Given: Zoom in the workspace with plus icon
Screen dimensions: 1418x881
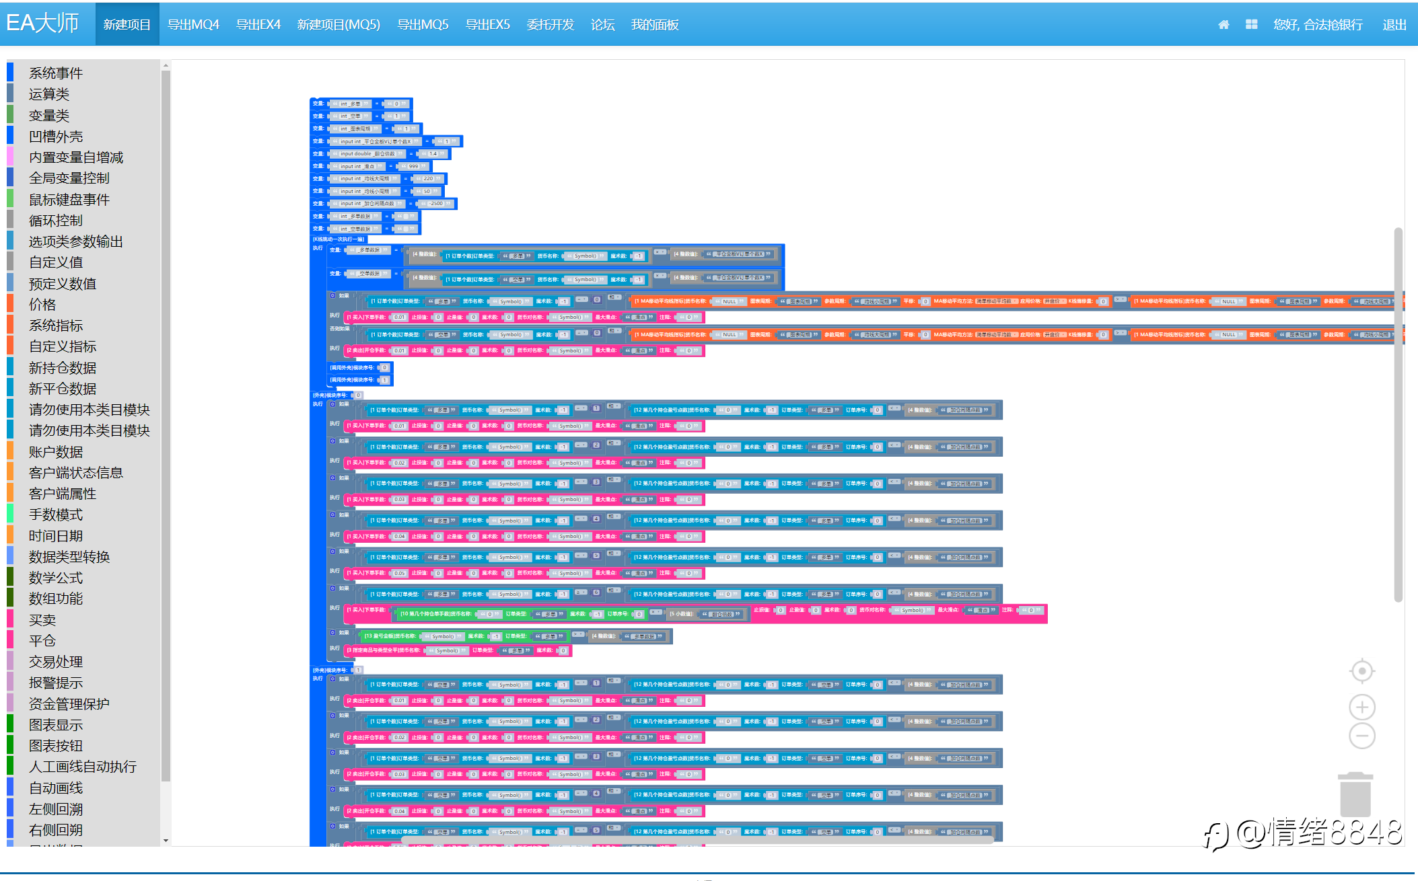Looking at the screenshot, I should click(1362, 707).
